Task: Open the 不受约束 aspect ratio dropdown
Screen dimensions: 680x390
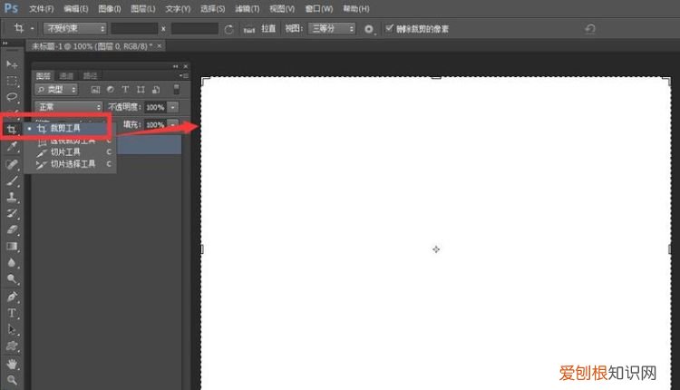Action: point(74,29)
